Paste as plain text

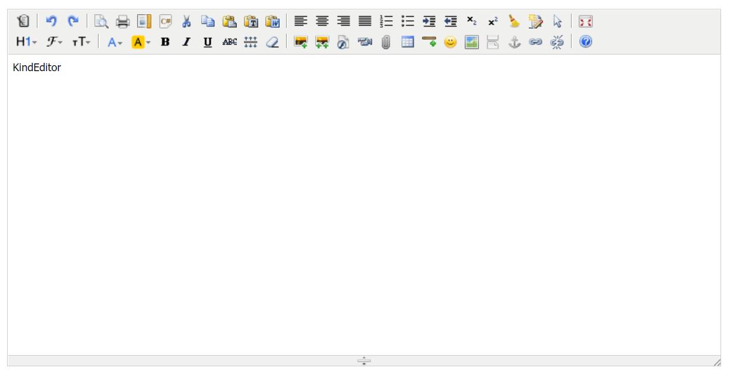pyautogui.click(x=250, y=22)
